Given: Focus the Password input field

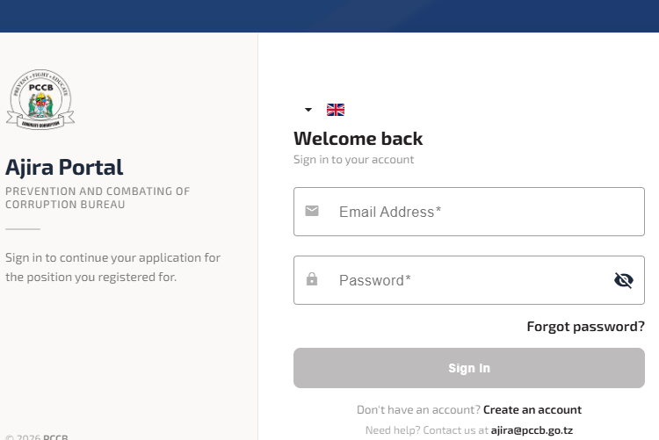Looking at the screenshot, I should click(x=466, y=280).
